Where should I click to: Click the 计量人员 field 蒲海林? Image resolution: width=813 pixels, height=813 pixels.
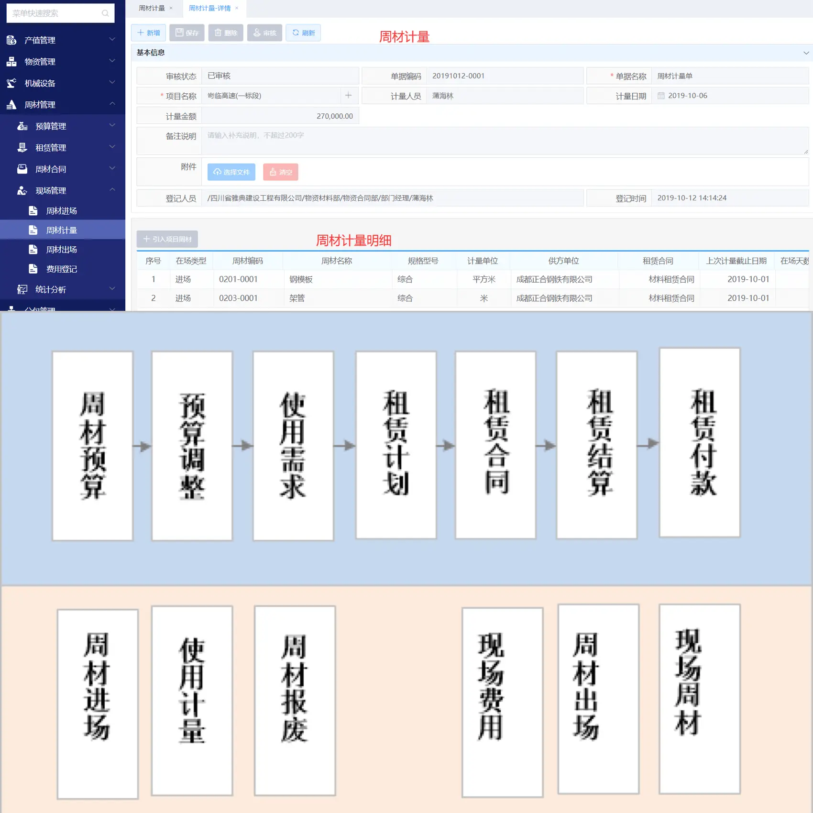point(505,96)
